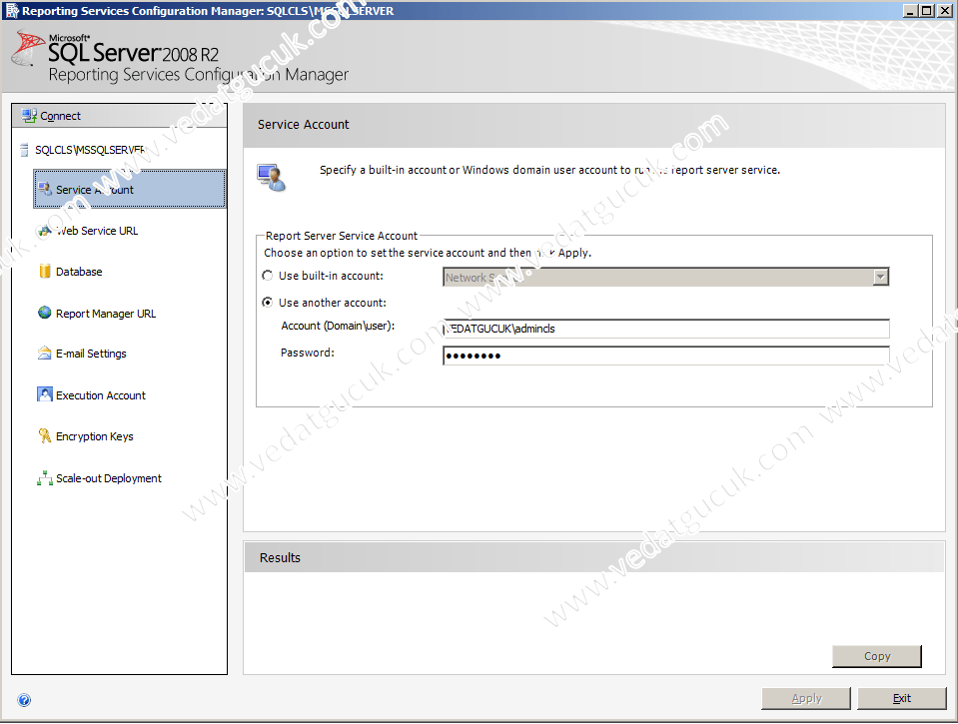Click the Account (Domain\user) input field
958x724 pixels.
[x=665, y=329]
